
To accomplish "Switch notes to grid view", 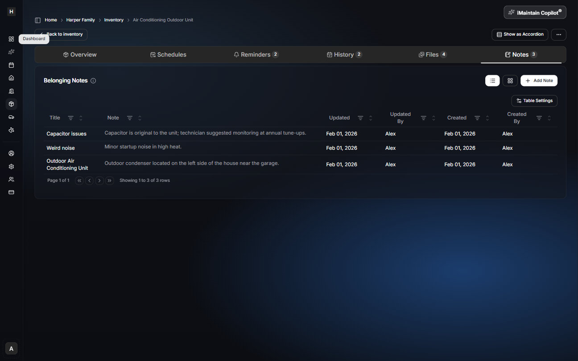I will click(x=510, y=81).
